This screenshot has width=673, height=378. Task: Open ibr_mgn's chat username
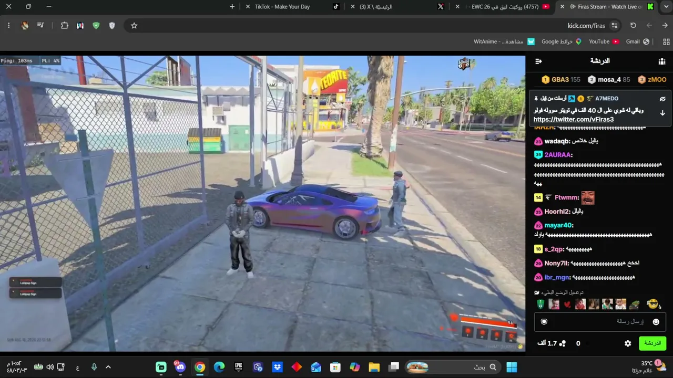click(x=558, y=277)
